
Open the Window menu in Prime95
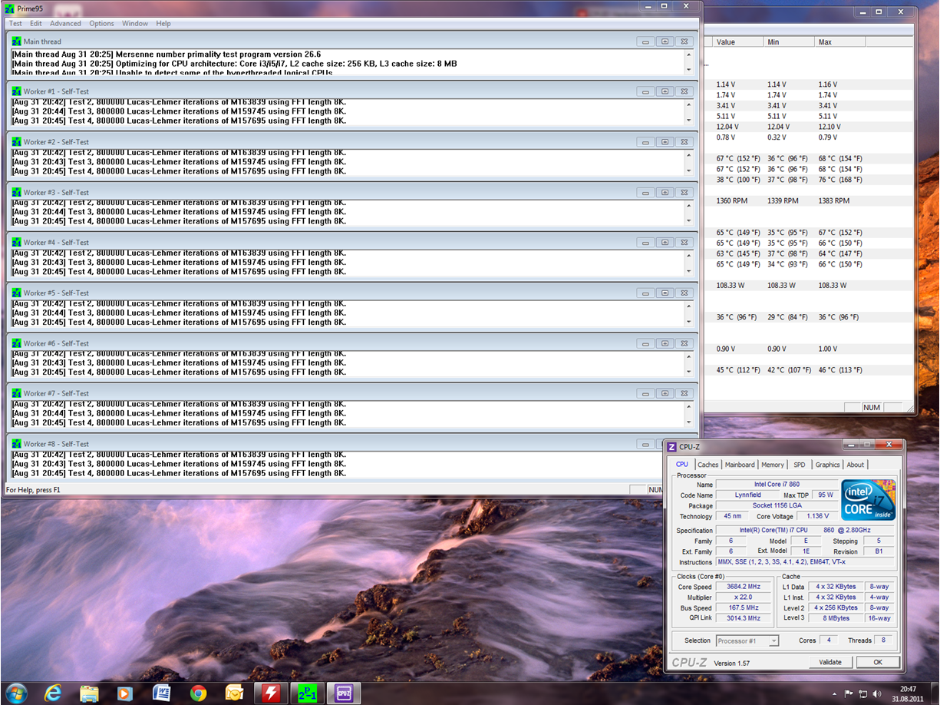tap(135, 24)
